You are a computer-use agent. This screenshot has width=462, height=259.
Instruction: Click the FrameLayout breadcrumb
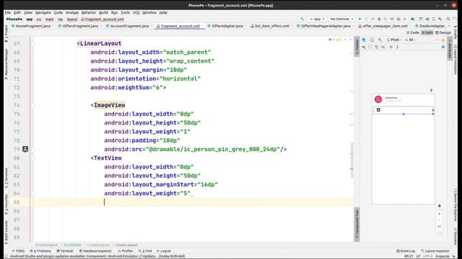click(46, 245)
